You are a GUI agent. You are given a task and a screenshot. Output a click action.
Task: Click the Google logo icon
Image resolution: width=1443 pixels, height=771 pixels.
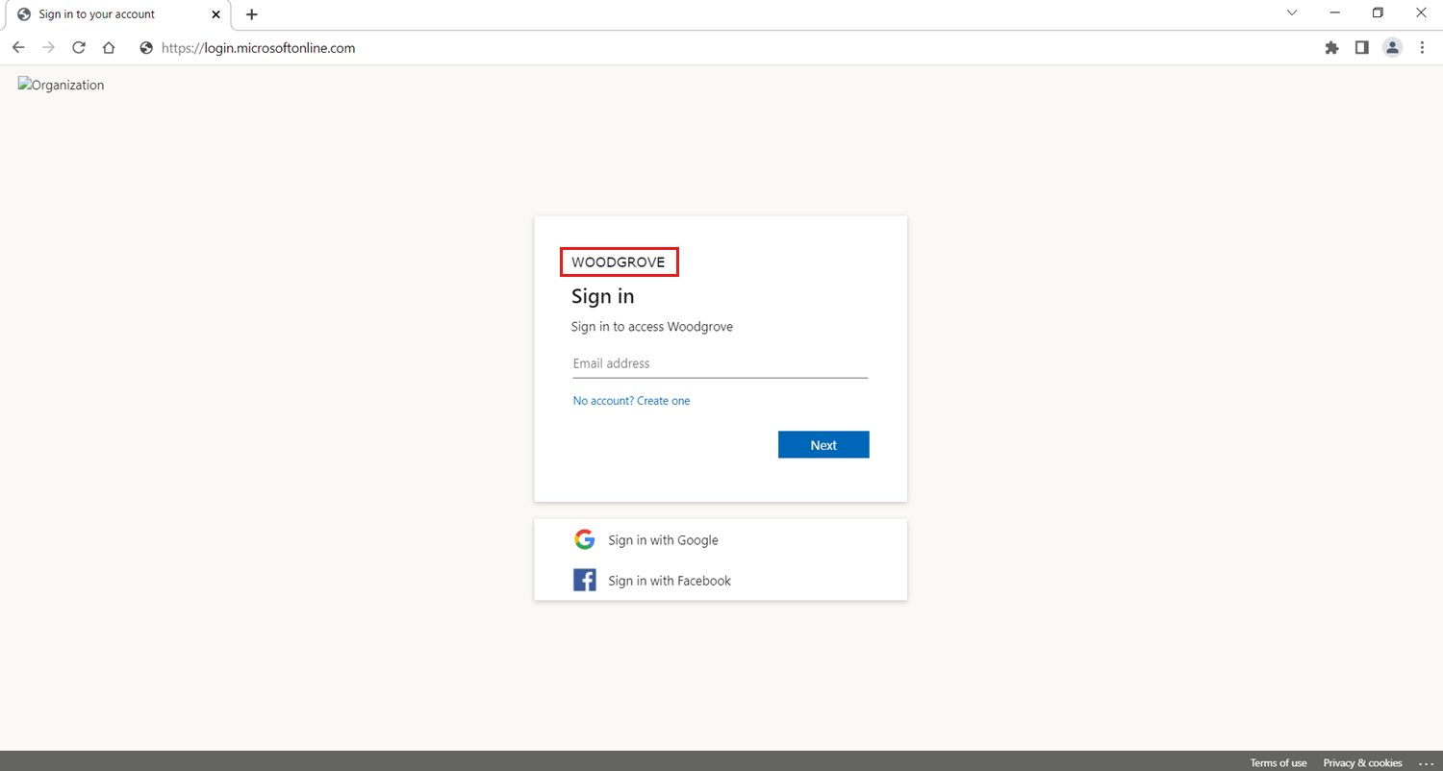coord(584,539)
